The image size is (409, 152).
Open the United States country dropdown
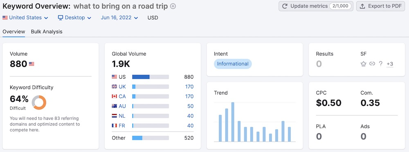click(x=25, y=18)
